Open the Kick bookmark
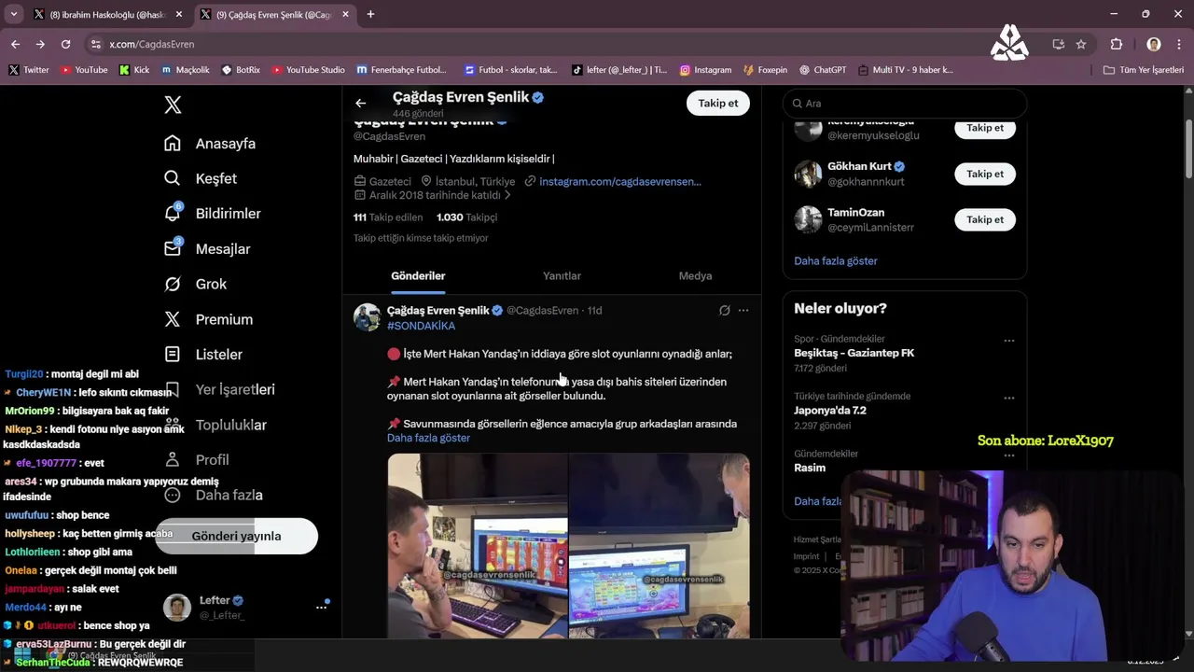Viewport: 1194px width, 672px height. (134, 70)
